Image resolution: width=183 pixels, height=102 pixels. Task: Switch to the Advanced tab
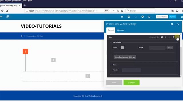120,30
